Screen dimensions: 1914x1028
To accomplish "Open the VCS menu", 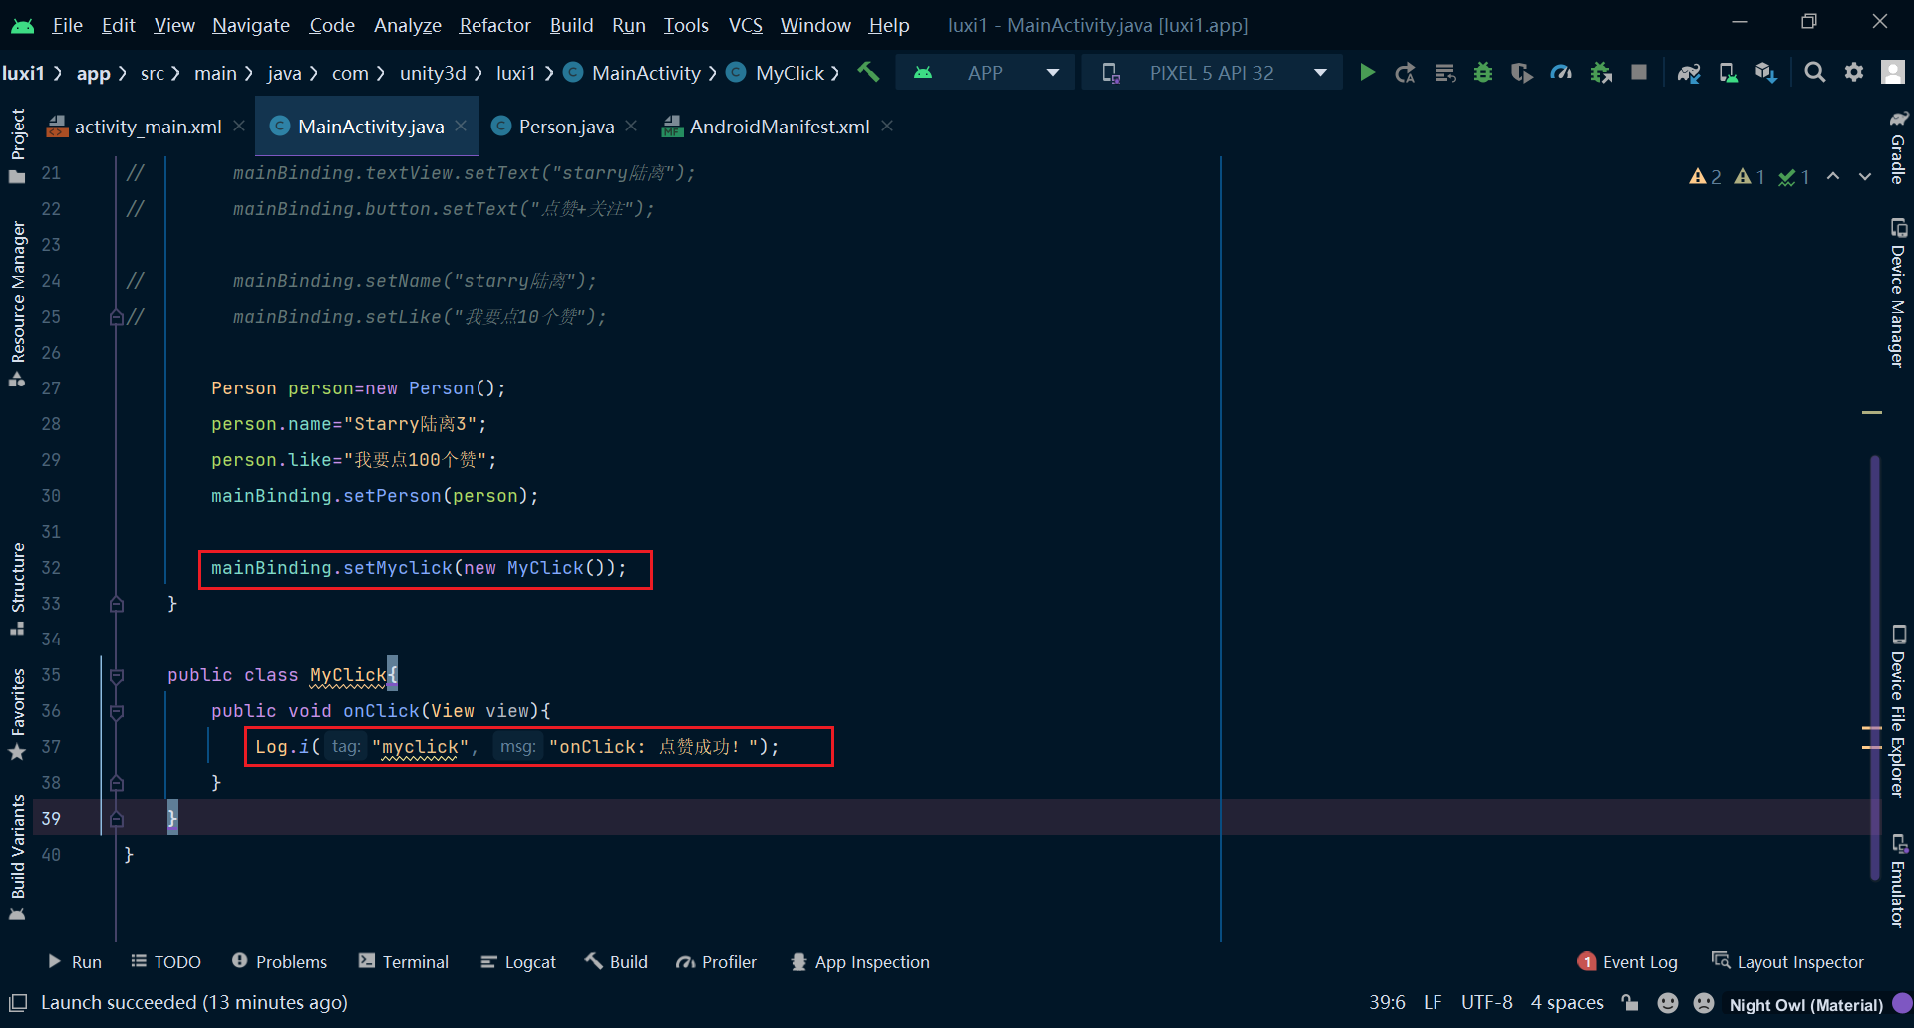I will pyautogui.click(x=745, y=25).
